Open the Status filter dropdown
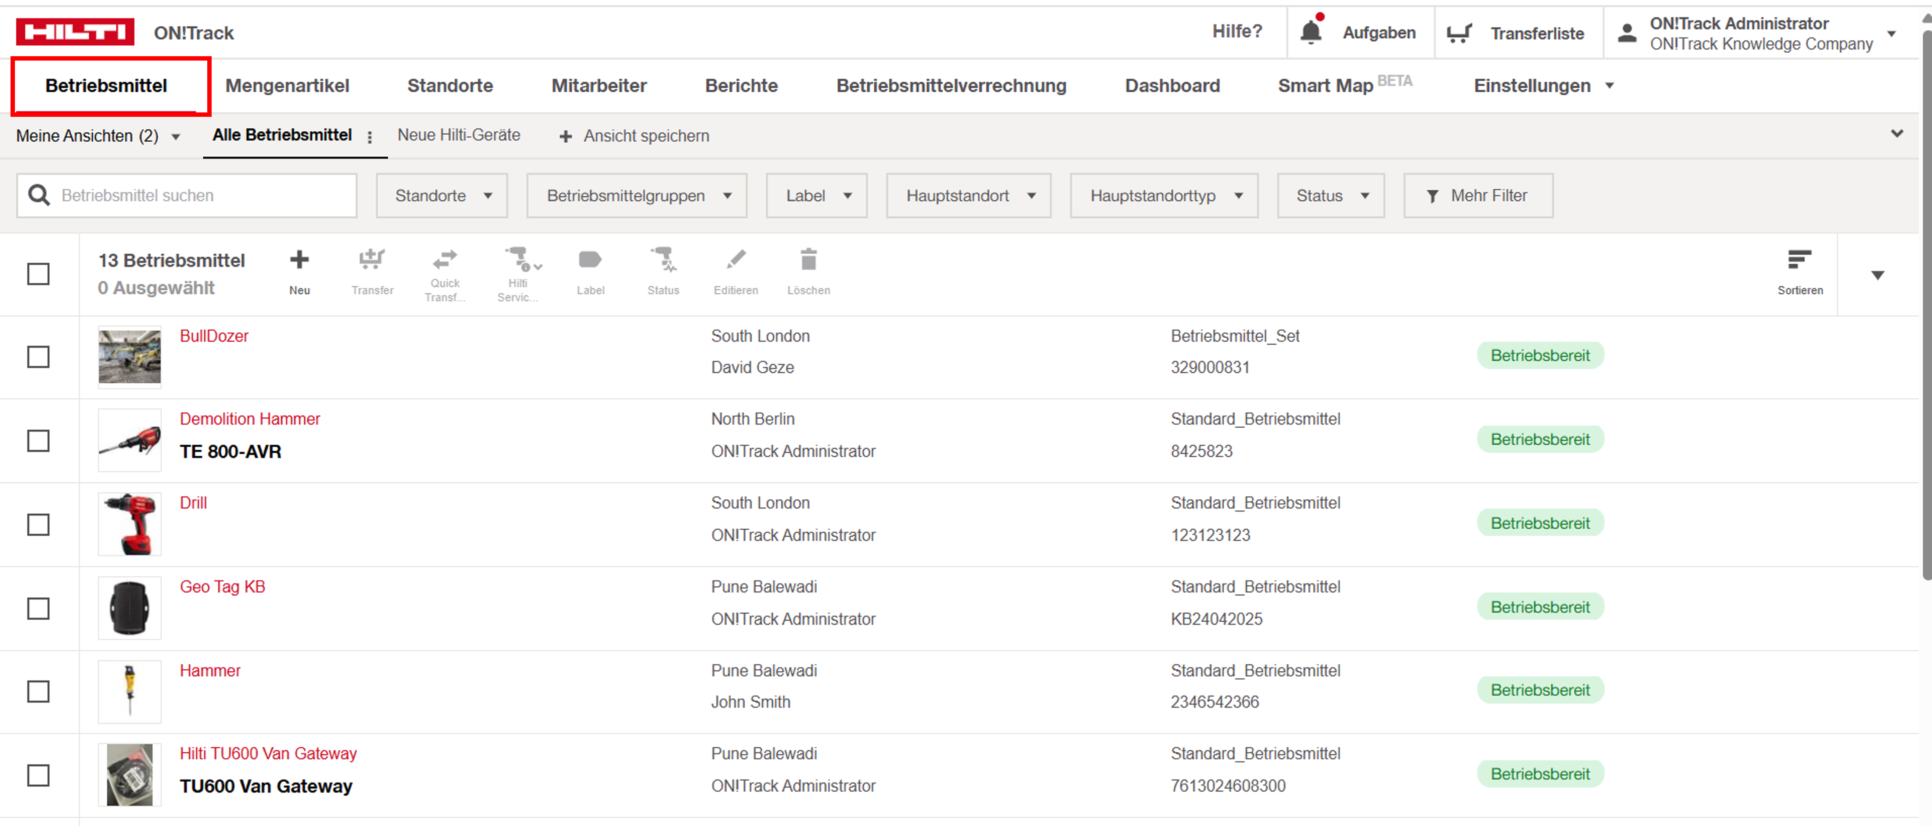The image size is (1932, 826). click(1330, 196)
